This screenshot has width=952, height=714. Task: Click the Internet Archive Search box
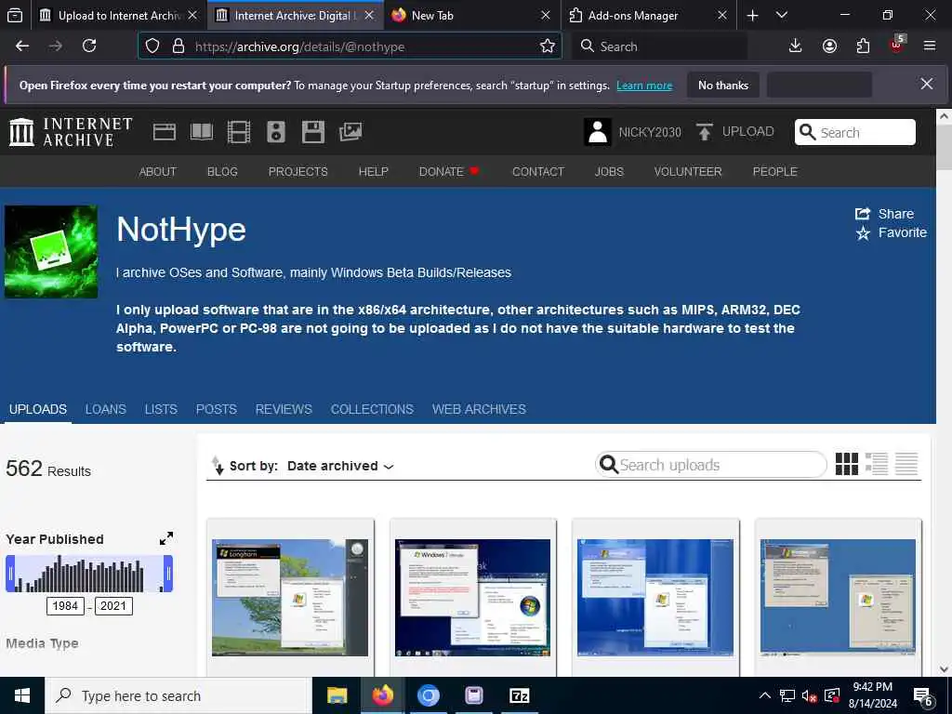pyautogui.click(x=855, y=132)
